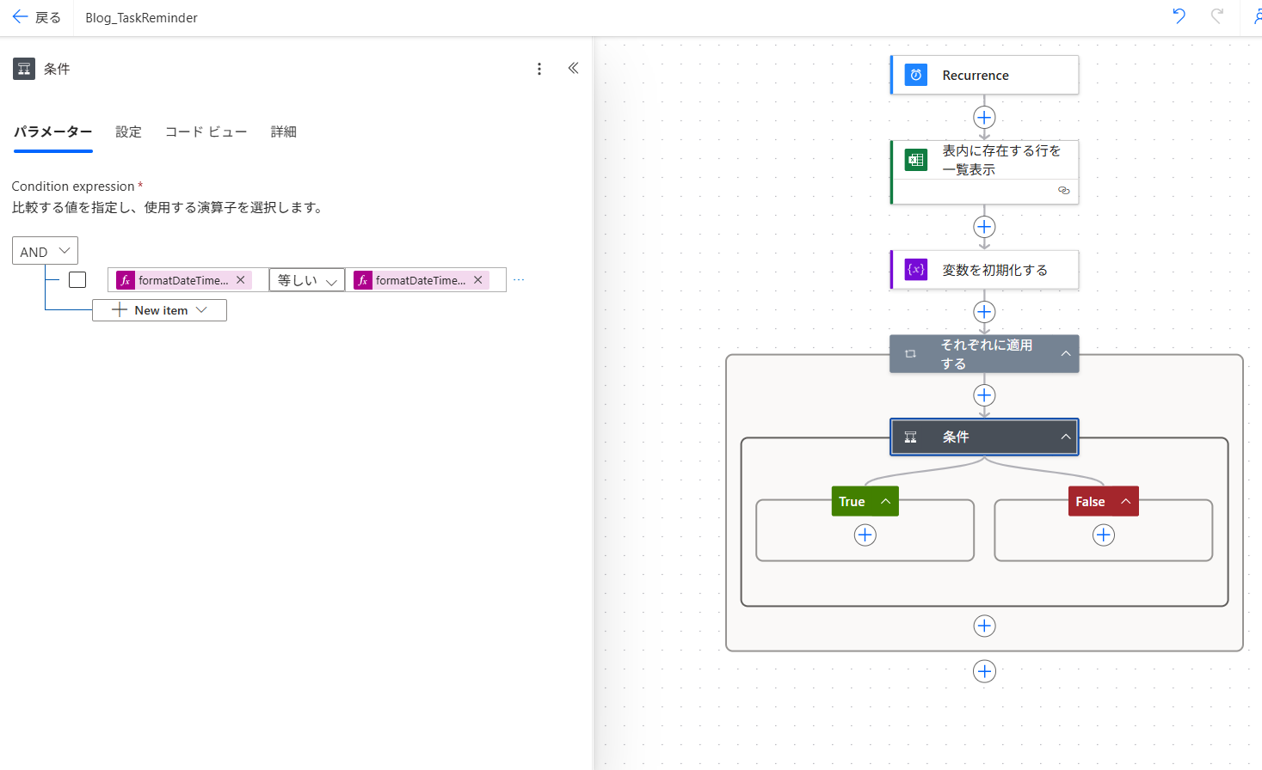
Task: Open the three-dot menu of the 条件 panel
Action: click(539, 69)
